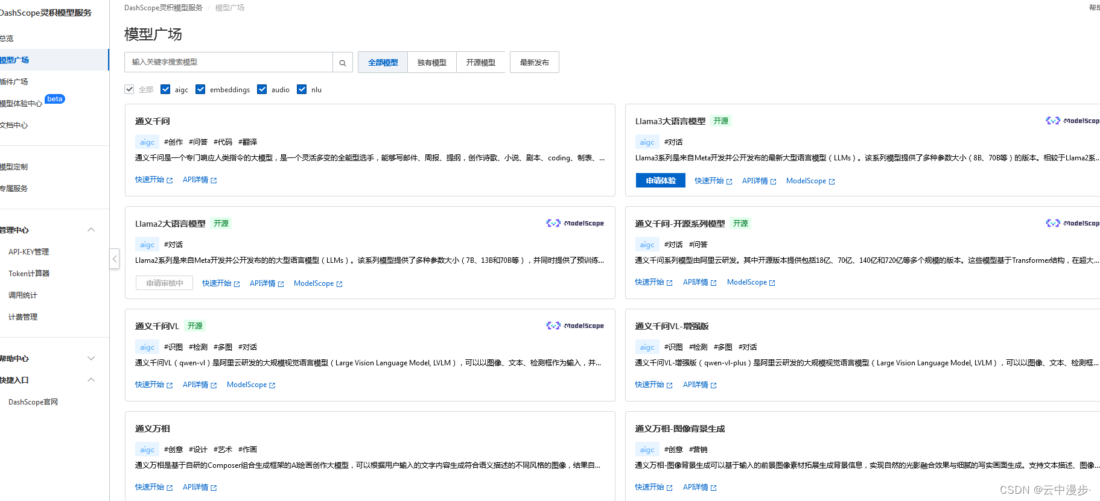This screenshot has height=501, width=1100.
Task: Collapse the 快捷入口 section chevron
Action: point(91,380)
